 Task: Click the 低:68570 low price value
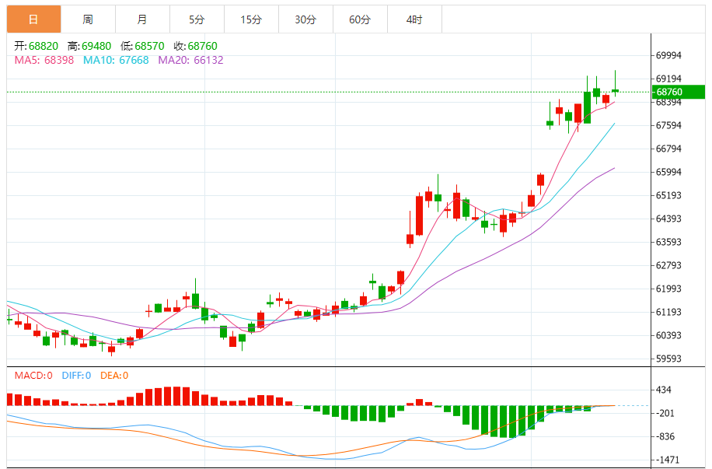pyautogui.click(x=142, y=46)
